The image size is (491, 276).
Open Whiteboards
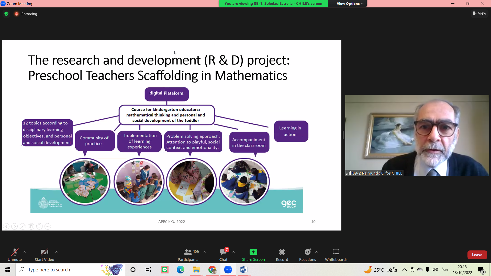(336, 255)
